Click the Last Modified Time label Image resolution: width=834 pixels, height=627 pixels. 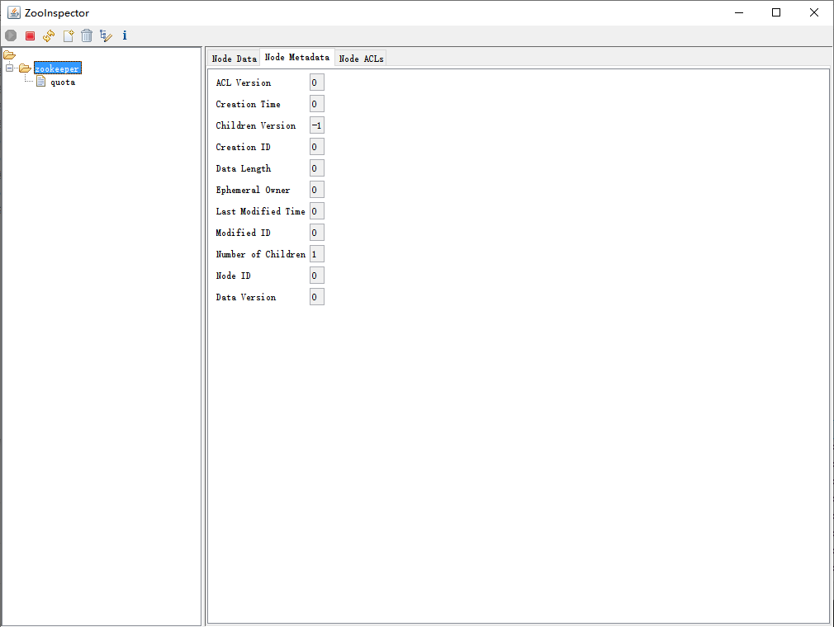(261, 211)
